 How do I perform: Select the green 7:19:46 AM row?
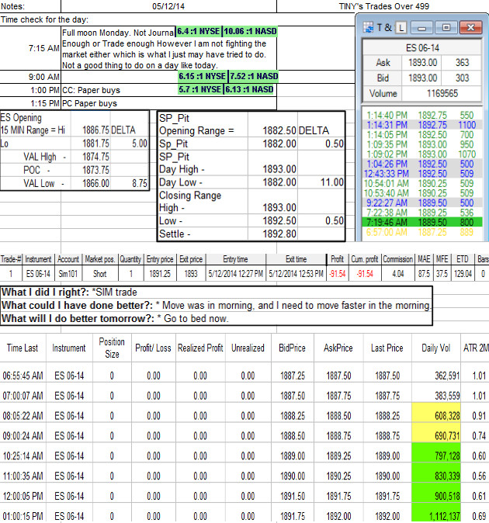coord(422,222)
